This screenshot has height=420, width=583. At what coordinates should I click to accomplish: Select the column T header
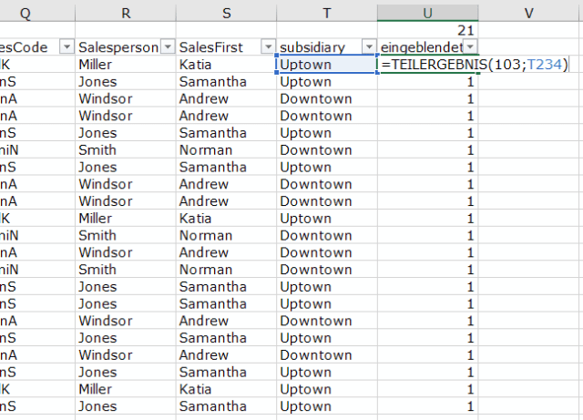[x=327, y=10]
